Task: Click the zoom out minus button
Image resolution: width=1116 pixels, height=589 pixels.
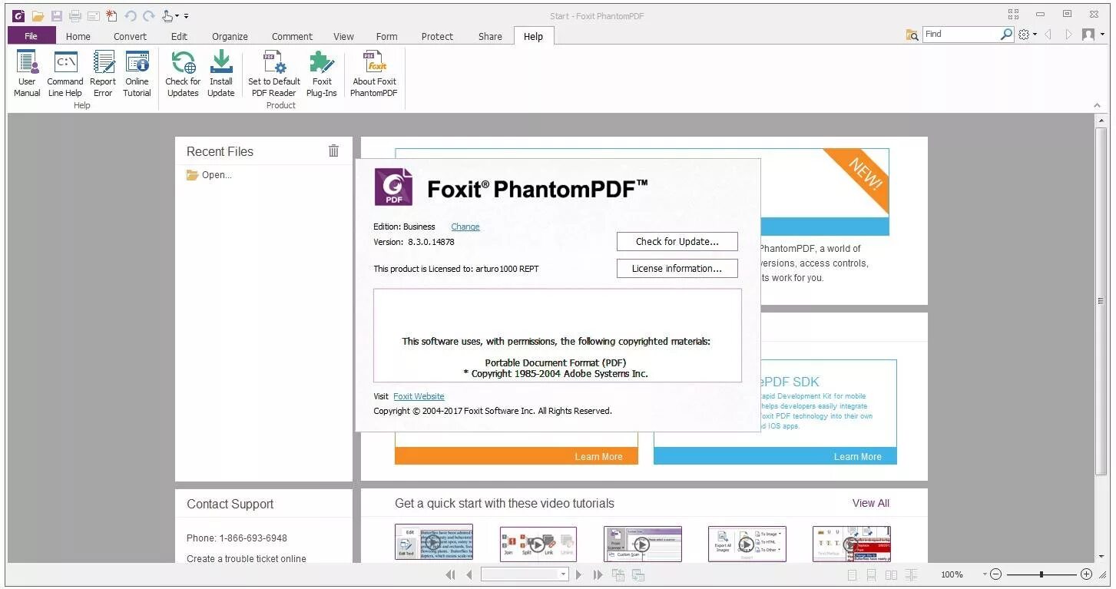Action: click(996, 574)
